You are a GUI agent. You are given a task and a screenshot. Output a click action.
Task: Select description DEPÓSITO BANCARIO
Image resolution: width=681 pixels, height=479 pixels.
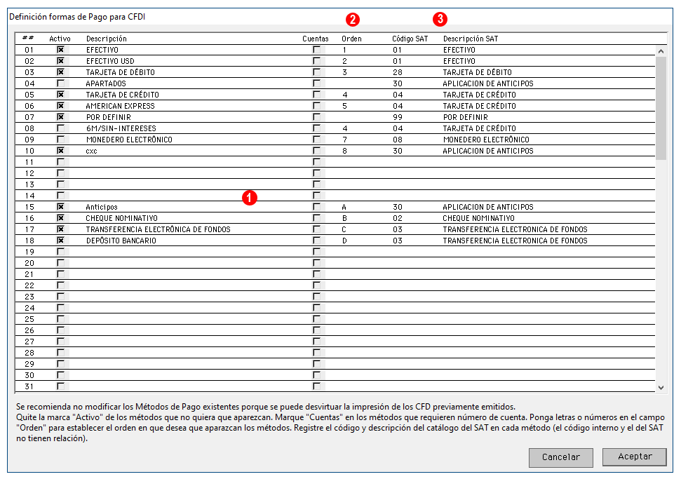(x=121, y=241)
